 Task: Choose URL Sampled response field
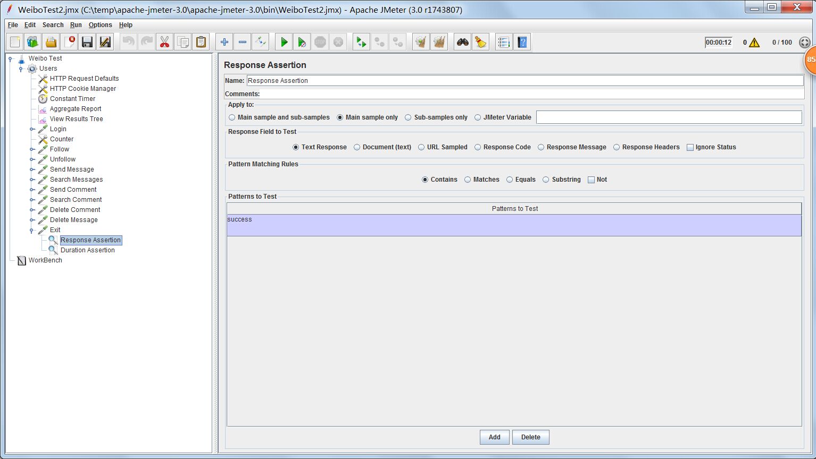(421, 147)
